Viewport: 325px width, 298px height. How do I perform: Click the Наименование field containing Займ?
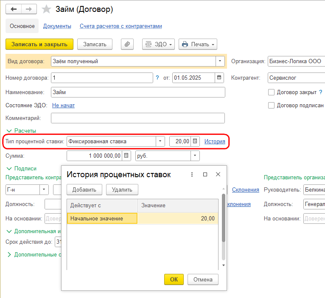pyautogui.click(x=138, y=92)
